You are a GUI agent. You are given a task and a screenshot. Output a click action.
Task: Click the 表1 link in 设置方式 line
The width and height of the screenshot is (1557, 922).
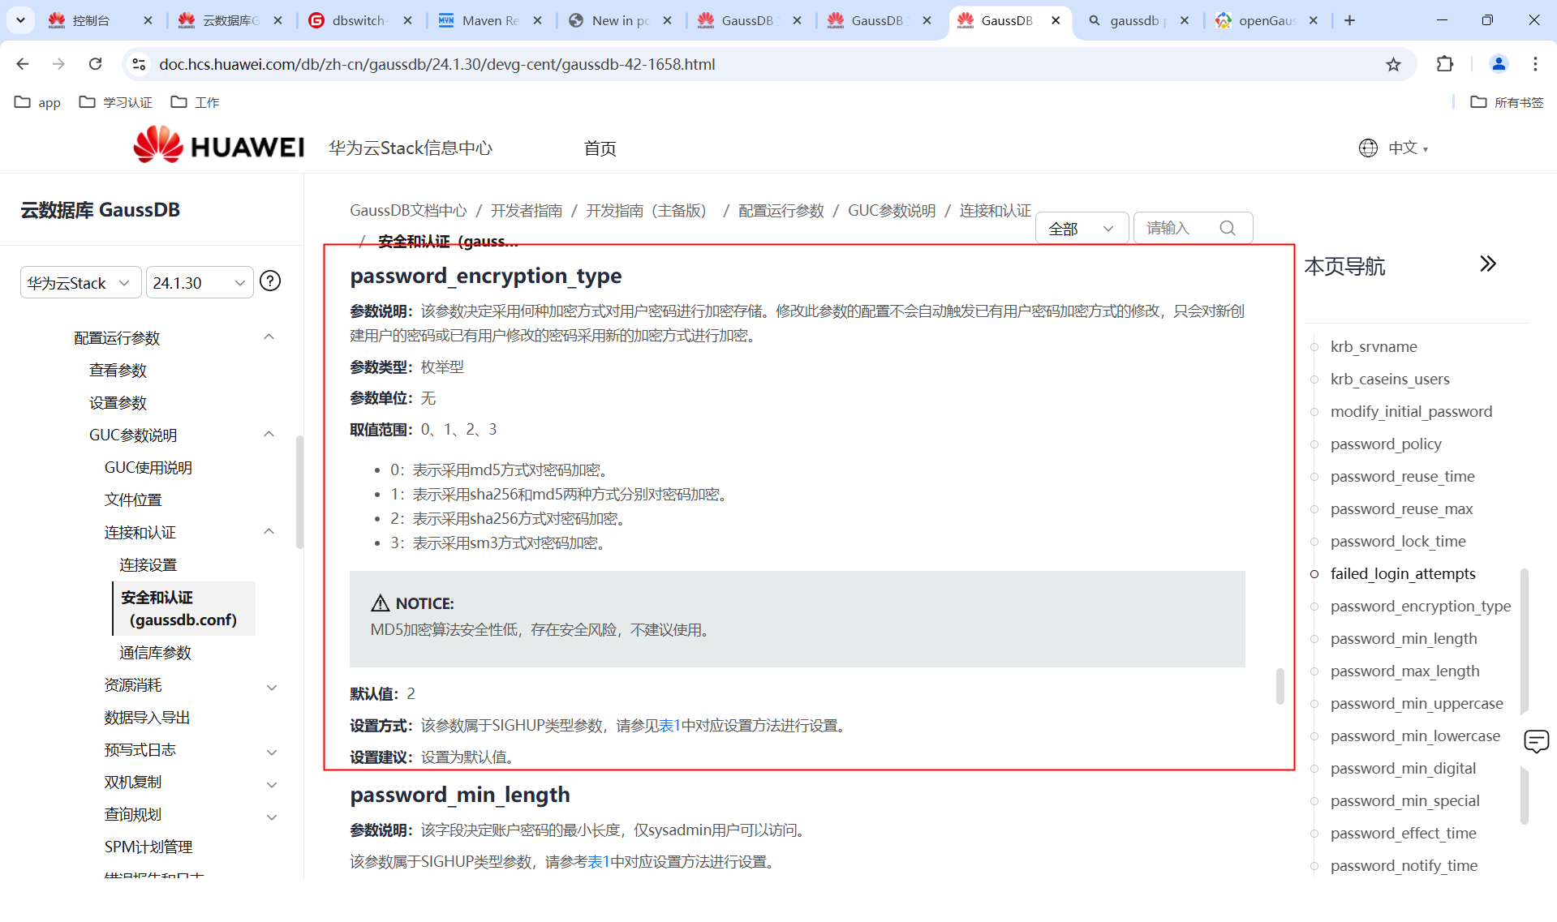[x=669, y=726]
